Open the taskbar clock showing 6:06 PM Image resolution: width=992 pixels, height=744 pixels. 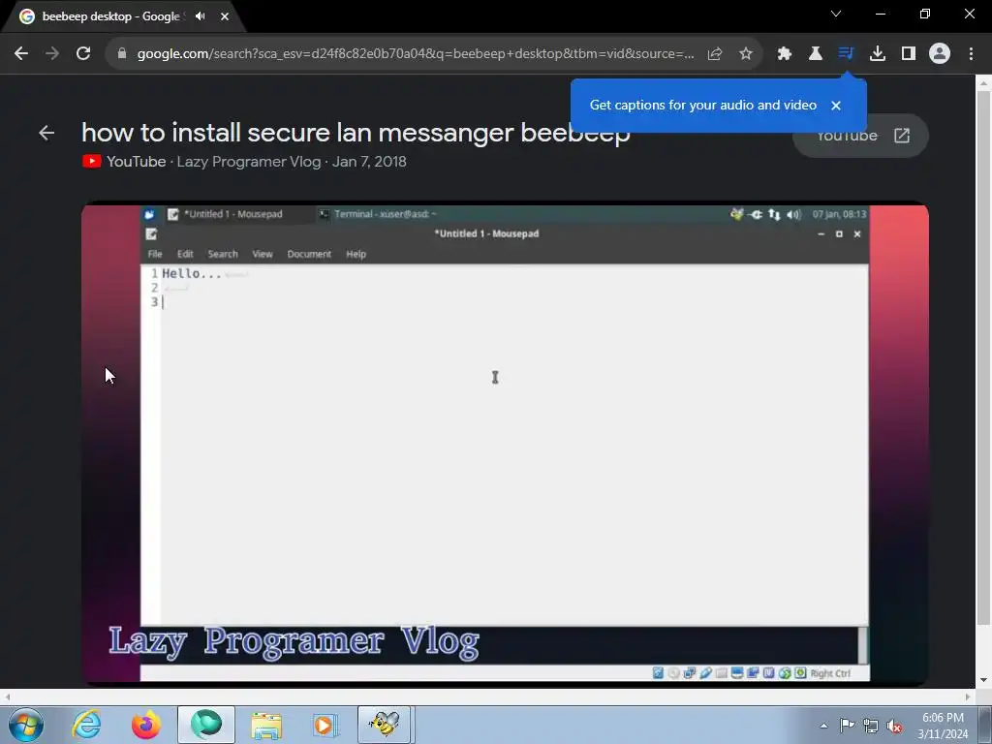tap(943, 726)
